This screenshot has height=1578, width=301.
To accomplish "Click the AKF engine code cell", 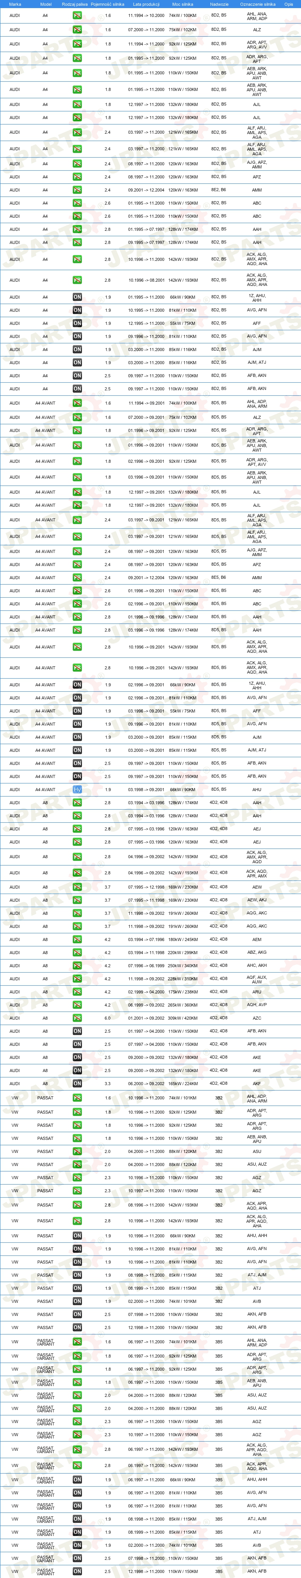I will pos(257,1084).
